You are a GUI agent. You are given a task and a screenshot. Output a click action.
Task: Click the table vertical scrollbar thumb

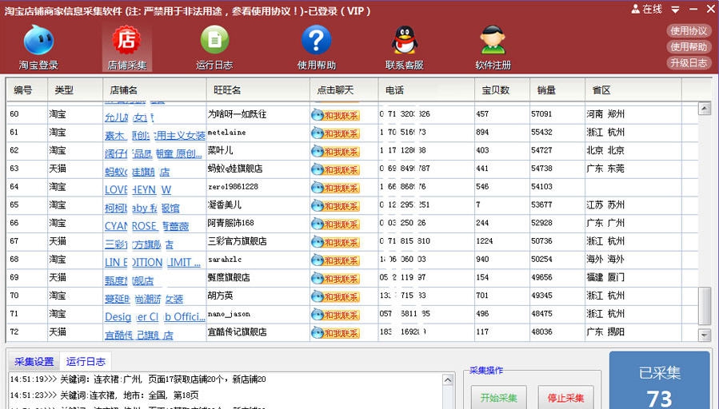click(705, 307)
